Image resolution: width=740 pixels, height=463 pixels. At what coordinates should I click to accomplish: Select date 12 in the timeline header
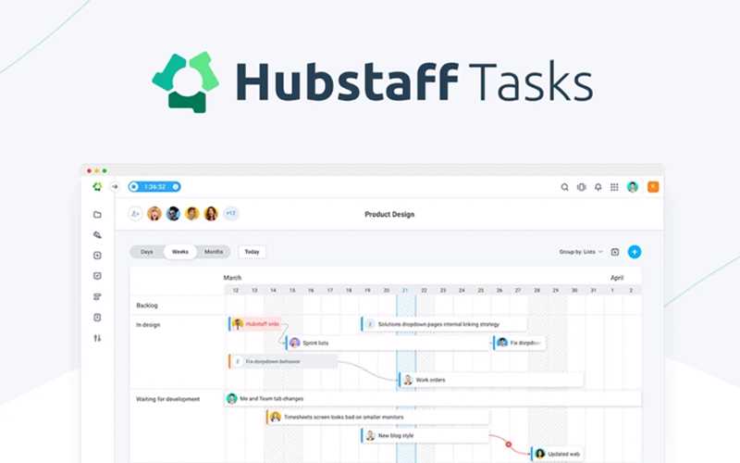click(x=236, y=290)
